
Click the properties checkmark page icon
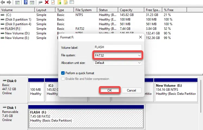tap(53, 2)
